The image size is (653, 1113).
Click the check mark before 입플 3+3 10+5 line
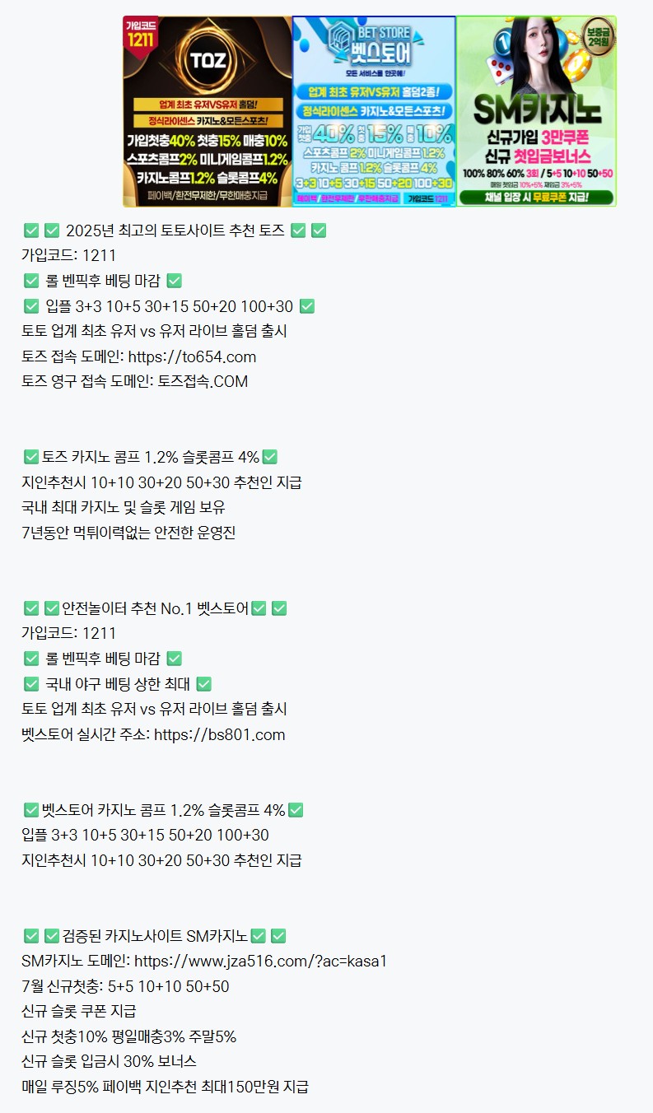(x=31, y=306)
